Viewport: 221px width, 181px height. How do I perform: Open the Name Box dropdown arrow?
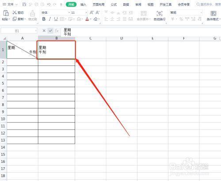coord(36,31)
